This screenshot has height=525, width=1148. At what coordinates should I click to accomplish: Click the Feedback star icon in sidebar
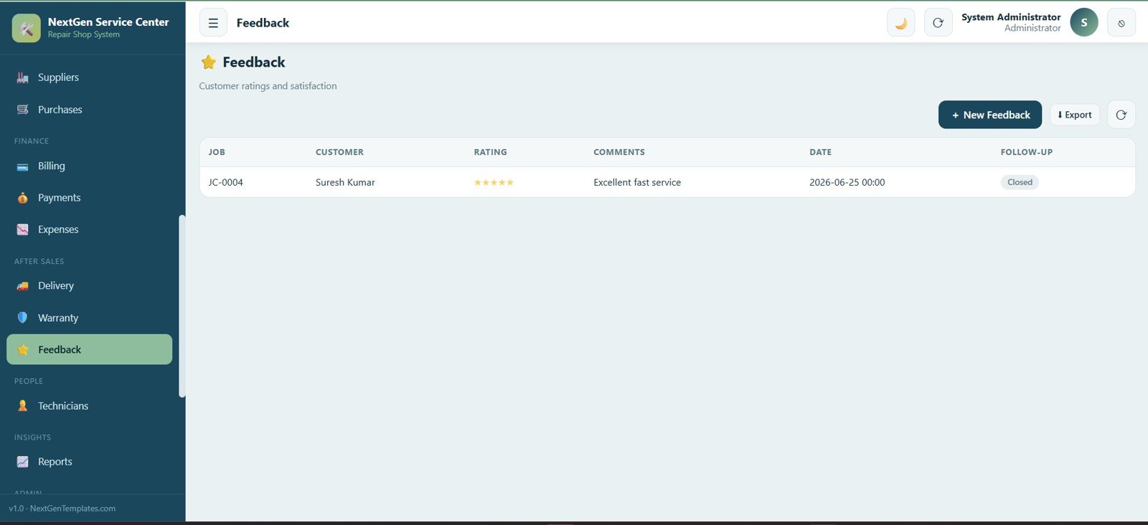pos(23,350)
